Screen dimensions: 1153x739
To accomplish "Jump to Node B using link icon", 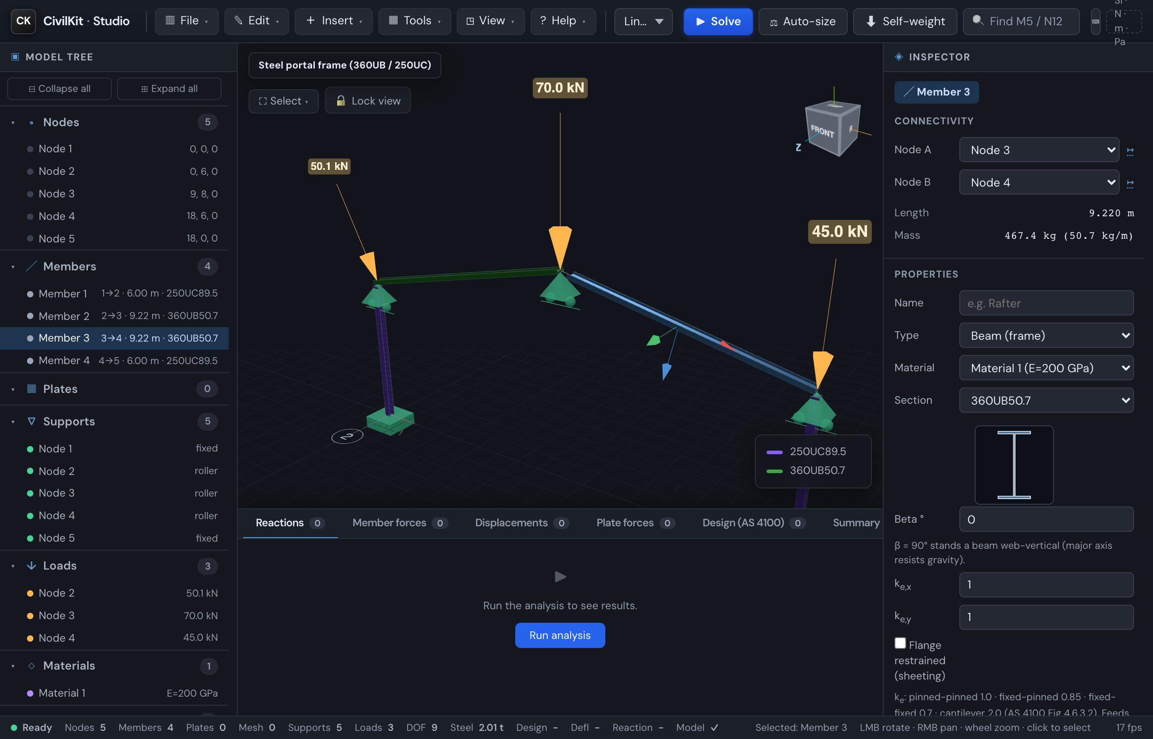I will pyautogui.click(x=1130, y=183).
